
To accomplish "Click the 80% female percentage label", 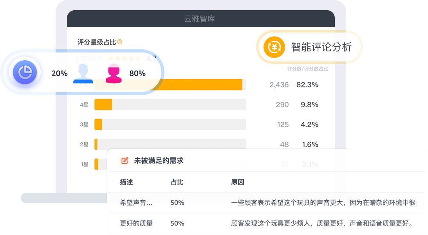I will pyautogui.click(x=137, y=73).
